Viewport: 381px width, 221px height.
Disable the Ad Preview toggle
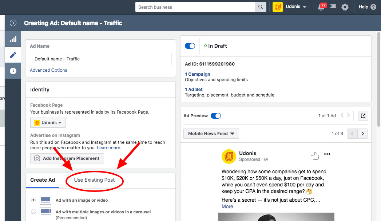pyautogui.click(x=215, y=116)
